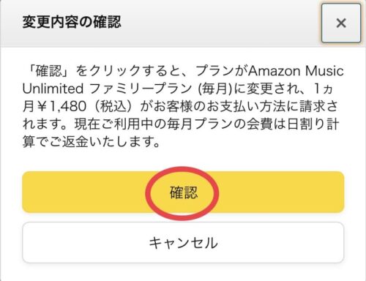Tap the × icon in the header
366x281 pixels.
(x=341, y=23)
